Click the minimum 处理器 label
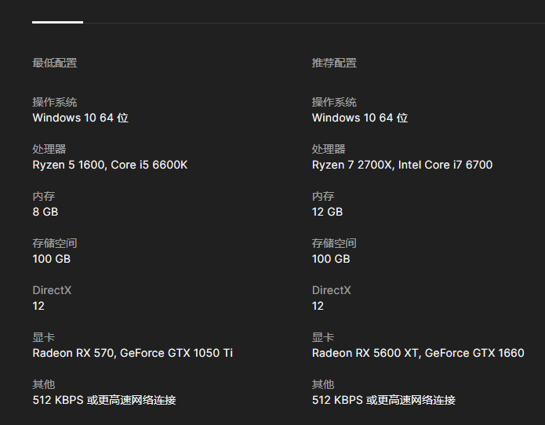Viewport: 545px width, 425px height. click(x=49, y=149)
